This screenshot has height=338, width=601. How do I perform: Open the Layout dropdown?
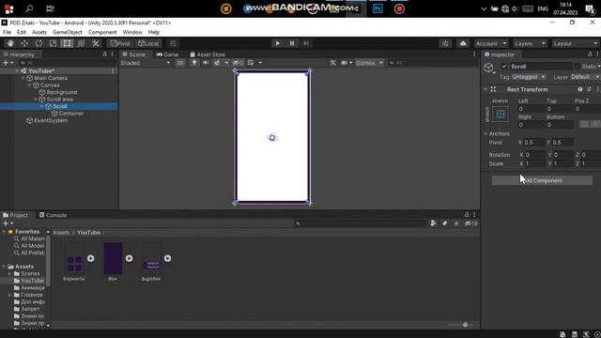tap(575, 43)
